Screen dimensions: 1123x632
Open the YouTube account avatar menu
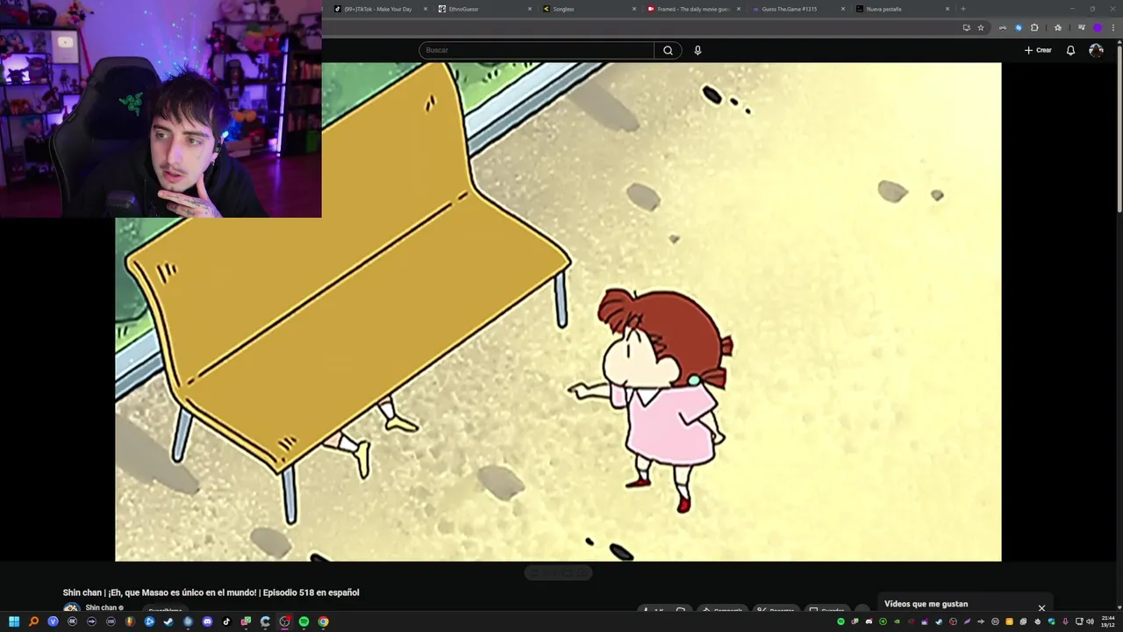[1096, 50]
